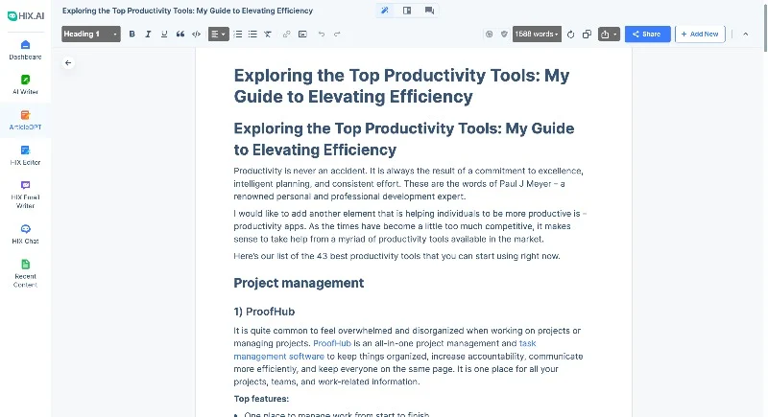Click the main H1 heading text
Viewport: 768px width, 417px height.
pos(401,85)
